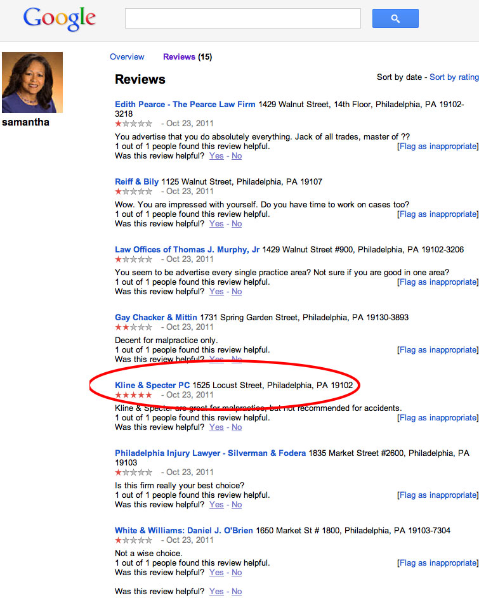The height and width of the screenshot is (598, 479).
Task: Vote Yes on the Thomas J. Murphy review
Action: (216, 292)
